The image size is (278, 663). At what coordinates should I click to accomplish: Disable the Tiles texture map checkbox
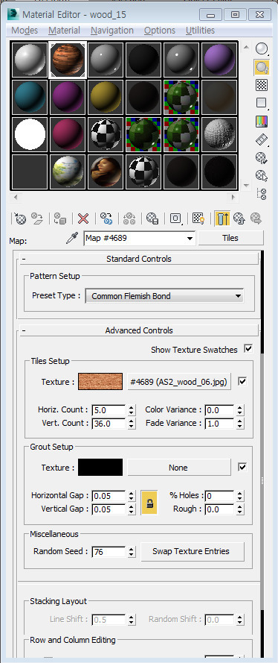pos(242,381)
